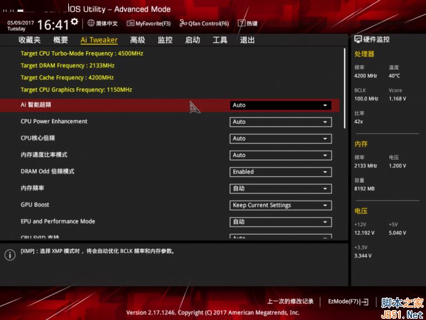Image resolution: width=426 pixels, height=320 pixels.
Task: Open Qfan Control(F6)
Action: (x=204, y=23)
